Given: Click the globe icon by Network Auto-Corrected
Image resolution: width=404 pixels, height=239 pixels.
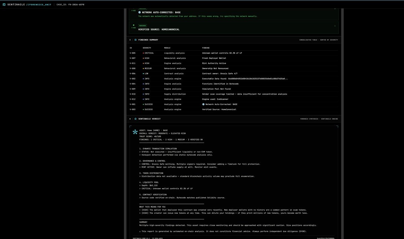Looking at the screenshot, I should pyautogui.click(x=140, y=12).
